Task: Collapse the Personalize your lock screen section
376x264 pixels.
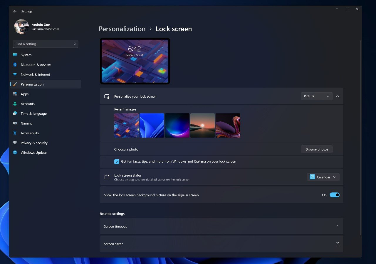Action: [338, 96]
